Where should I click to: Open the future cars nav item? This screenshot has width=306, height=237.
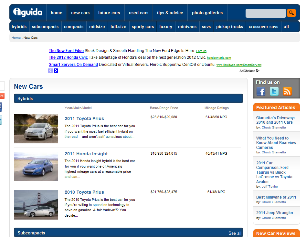pyautogui.click(x=109, y=13)
